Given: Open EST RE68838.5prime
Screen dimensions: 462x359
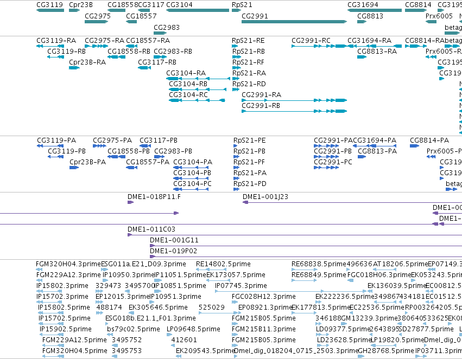Looking at the screenshot, I should 319,264.
